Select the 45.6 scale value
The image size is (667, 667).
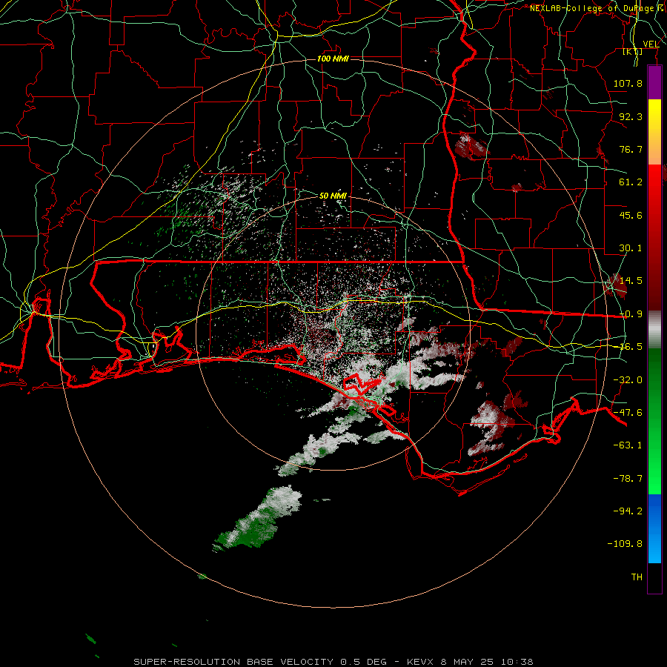click(631, 215)
